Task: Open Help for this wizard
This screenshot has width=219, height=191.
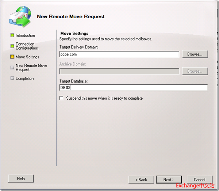Action: [x=21, y=179]
